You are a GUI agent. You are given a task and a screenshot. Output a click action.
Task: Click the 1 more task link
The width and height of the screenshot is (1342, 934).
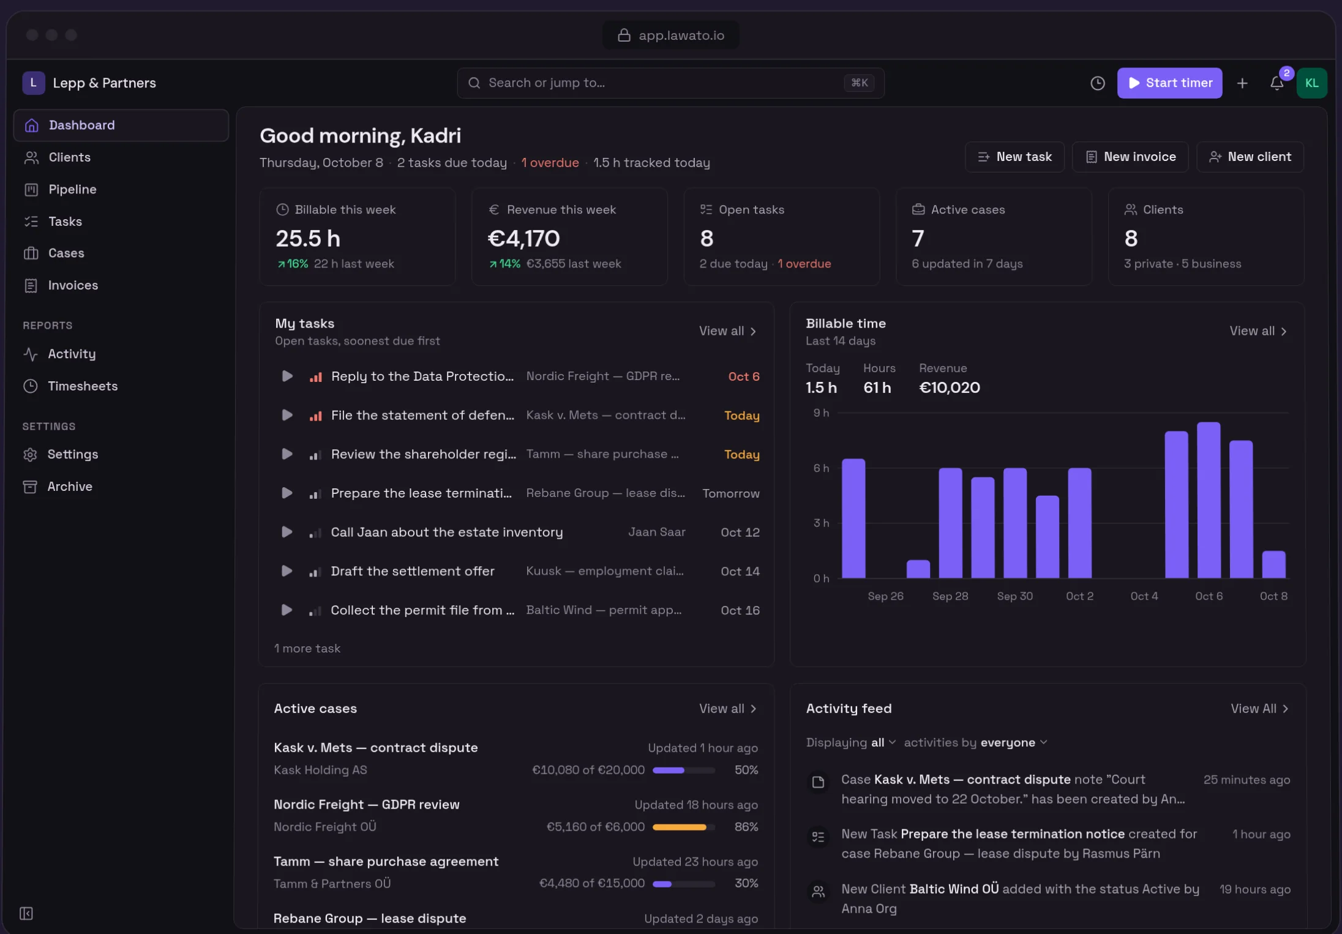307,648
